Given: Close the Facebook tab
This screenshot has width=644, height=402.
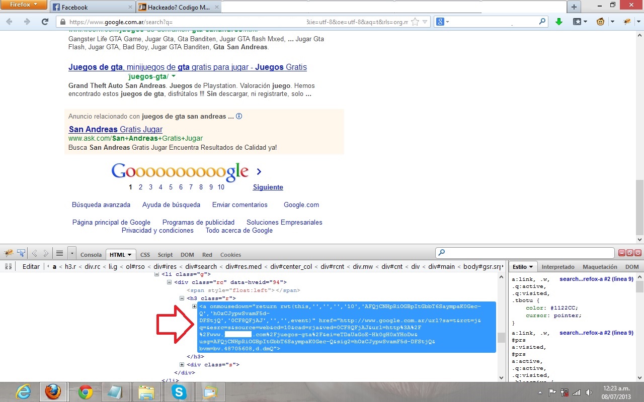Looking at the screenshot, I should pyautogui.click(x=130, y=7).
